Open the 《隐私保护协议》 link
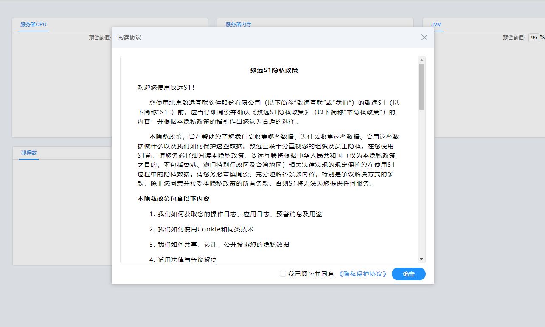The width and height of the screenshot is (545, 327). (x=363, y=274)
